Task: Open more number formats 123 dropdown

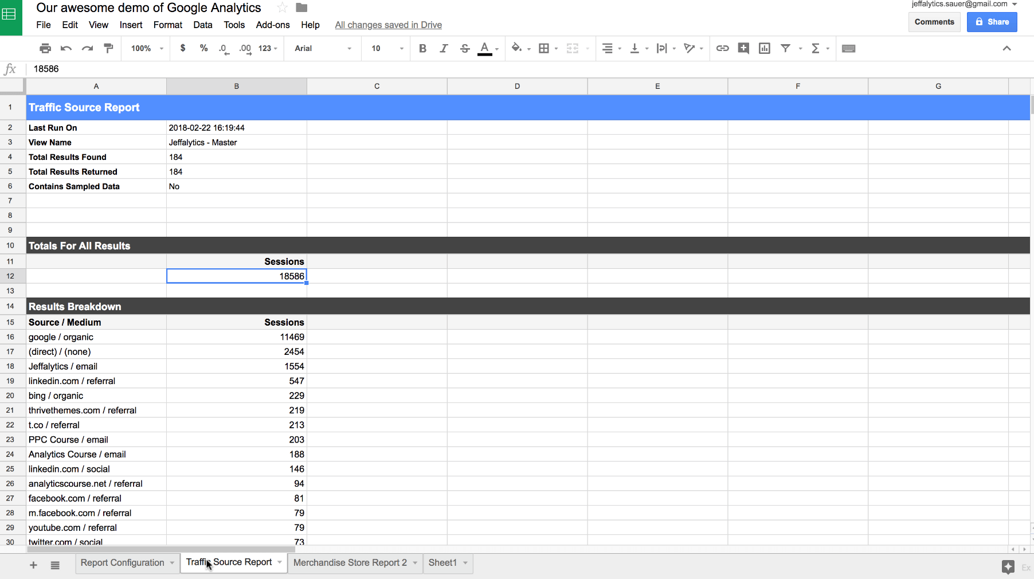Action: (x=268, y=48)
